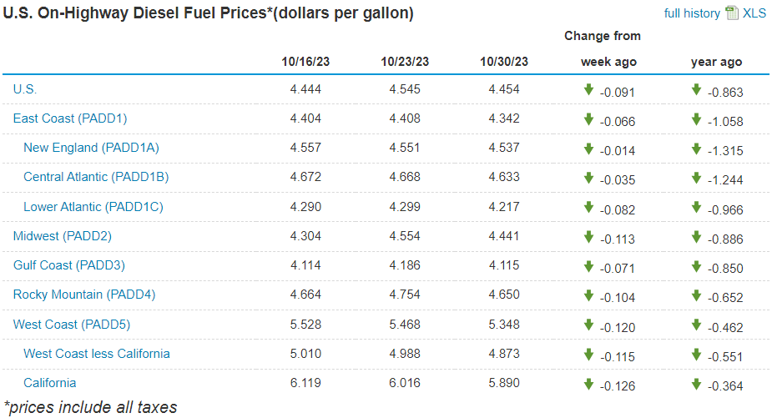Open West Coast less California link

[97, 353]
